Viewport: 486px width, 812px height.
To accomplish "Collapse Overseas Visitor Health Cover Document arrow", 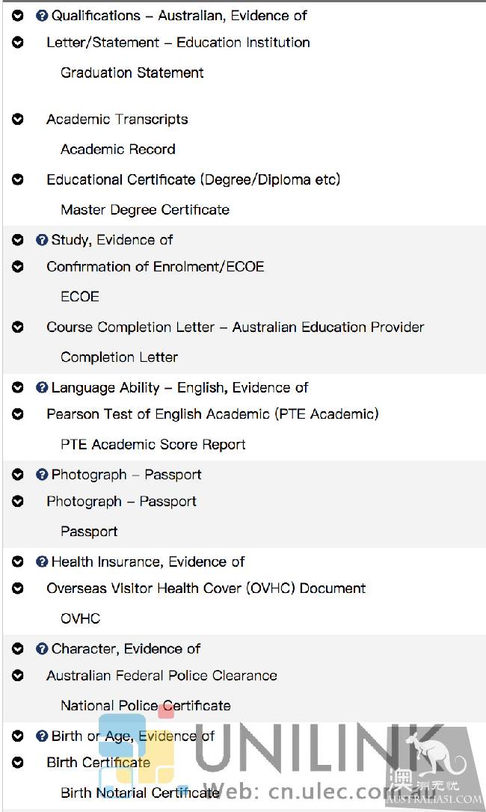I will coord(18,588).
